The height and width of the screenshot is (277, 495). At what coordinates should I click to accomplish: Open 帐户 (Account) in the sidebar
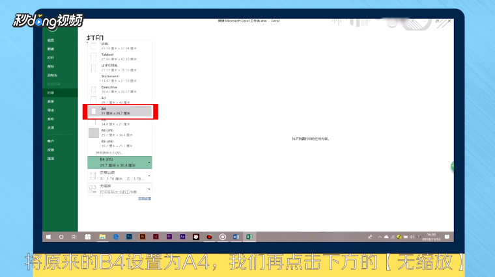51,141
